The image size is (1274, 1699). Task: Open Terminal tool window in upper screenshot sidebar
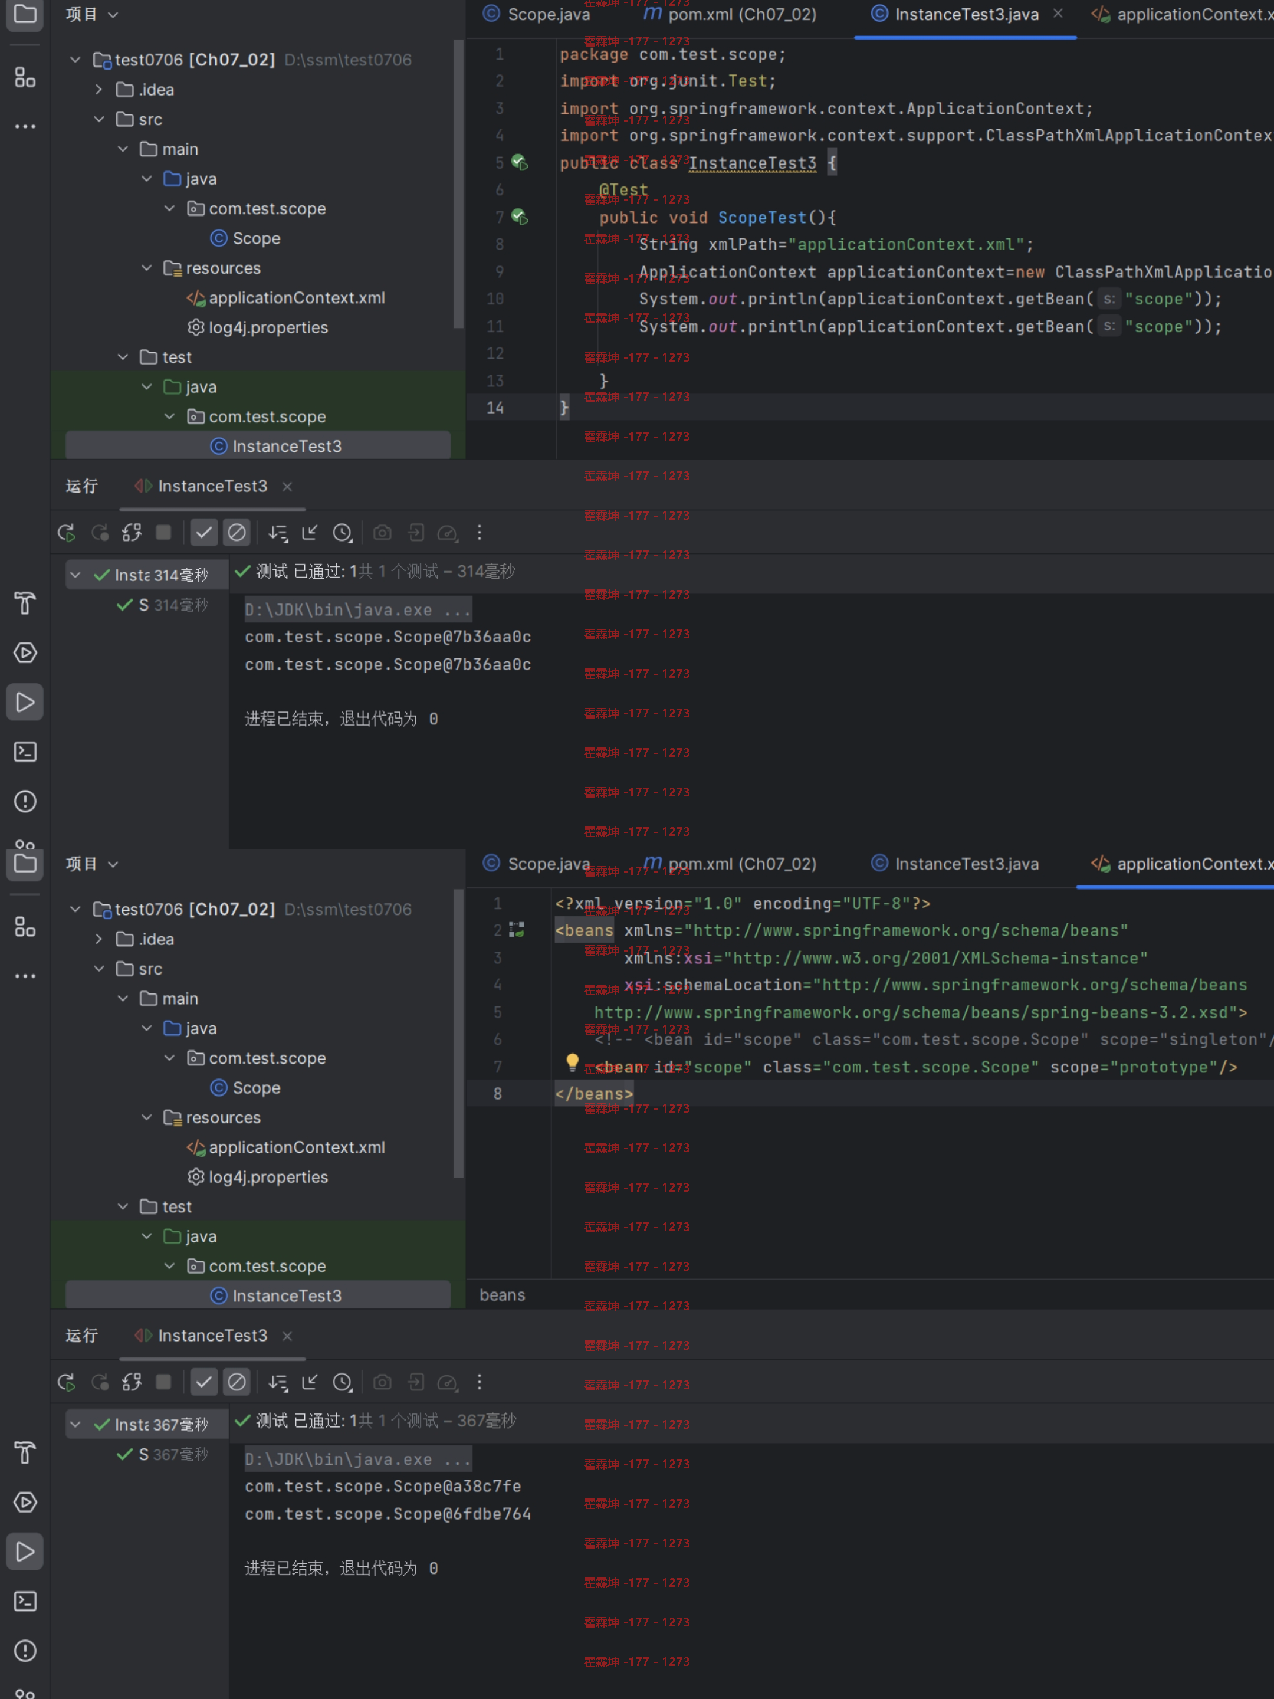(25, 752)
